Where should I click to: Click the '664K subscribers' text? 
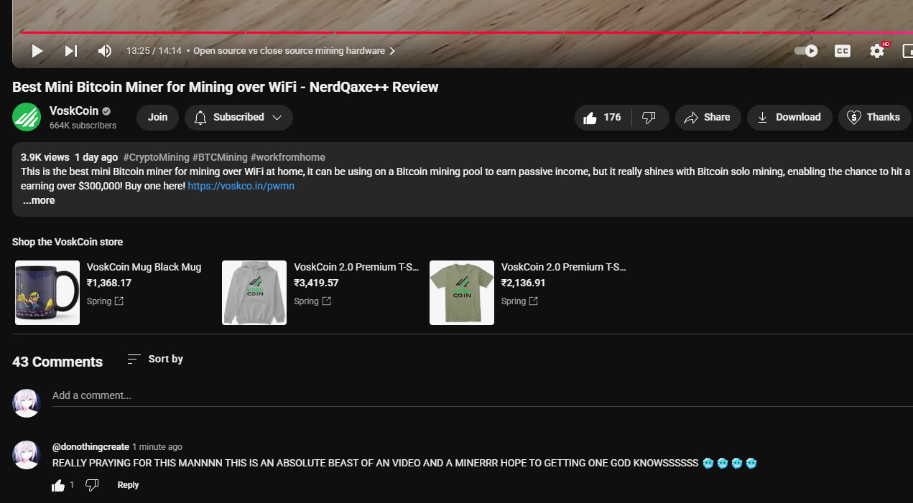pyautogui.click(x=83, y=126)
